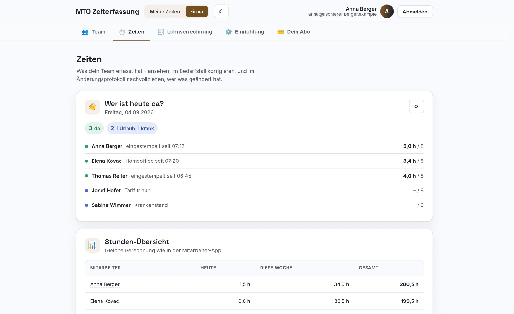The image size is (514, 314).
Task: Click the DIESE WOCHE column header
Action: pos(276,268)
